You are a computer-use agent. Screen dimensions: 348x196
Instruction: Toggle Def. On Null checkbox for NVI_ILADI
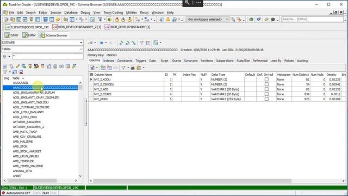pyautogui.click(x=266, y=89)
